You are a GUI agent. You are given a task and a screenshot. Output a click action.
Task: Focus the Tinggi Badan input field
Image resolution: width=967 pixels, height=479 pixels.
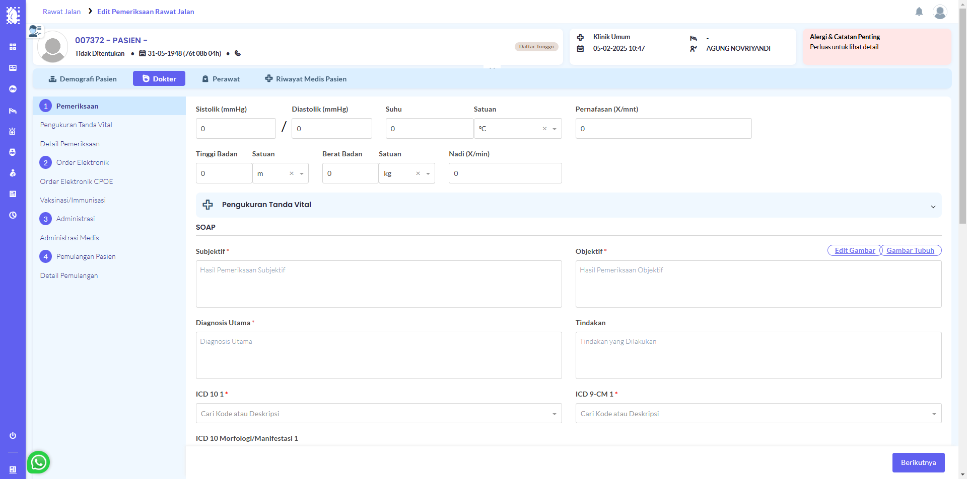click(x=224, y=173)
